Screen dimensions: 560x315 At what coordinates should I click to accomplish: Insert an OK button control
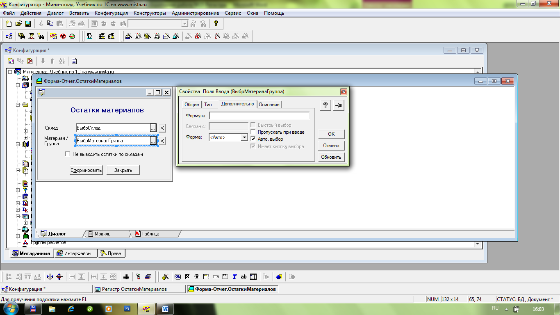tap(178, 277)
